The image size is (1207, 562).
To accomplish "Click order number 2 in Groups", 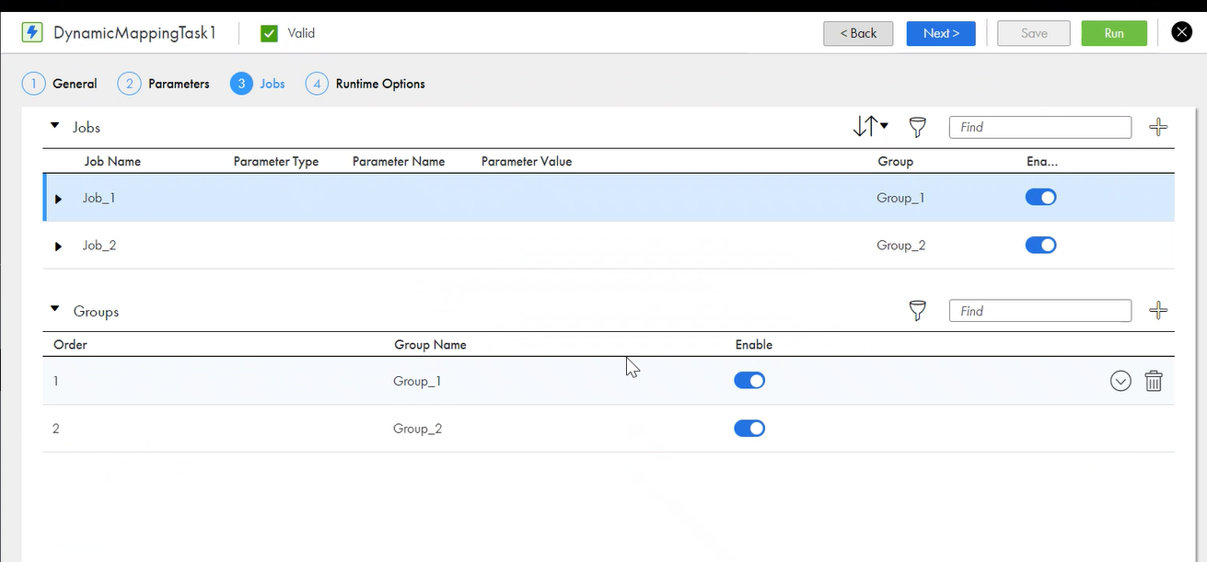I will point(56,429).
